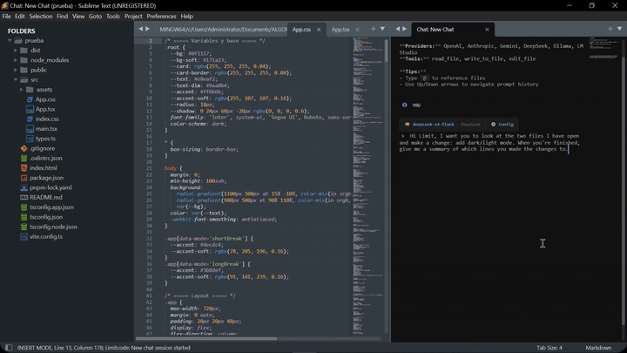Screen dimensions: 627x353
Task: Close the App.css tab
Action: pyautogui.click(x=319, y=30)
